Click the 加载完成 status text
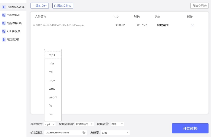The width and height of the screenshot is (211, 137). click(163, 25)
